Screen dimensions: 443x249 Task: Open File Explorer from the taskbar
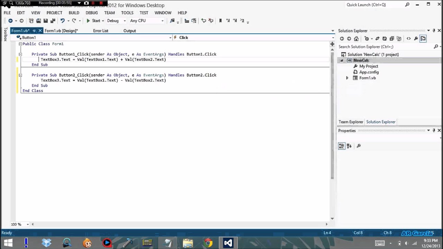coord(188,243)
